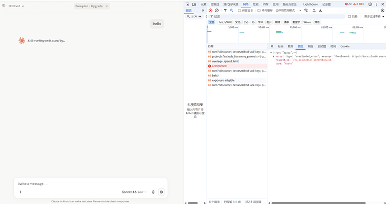Click the preview pane horizontal scrollbar

pos(318,203)
